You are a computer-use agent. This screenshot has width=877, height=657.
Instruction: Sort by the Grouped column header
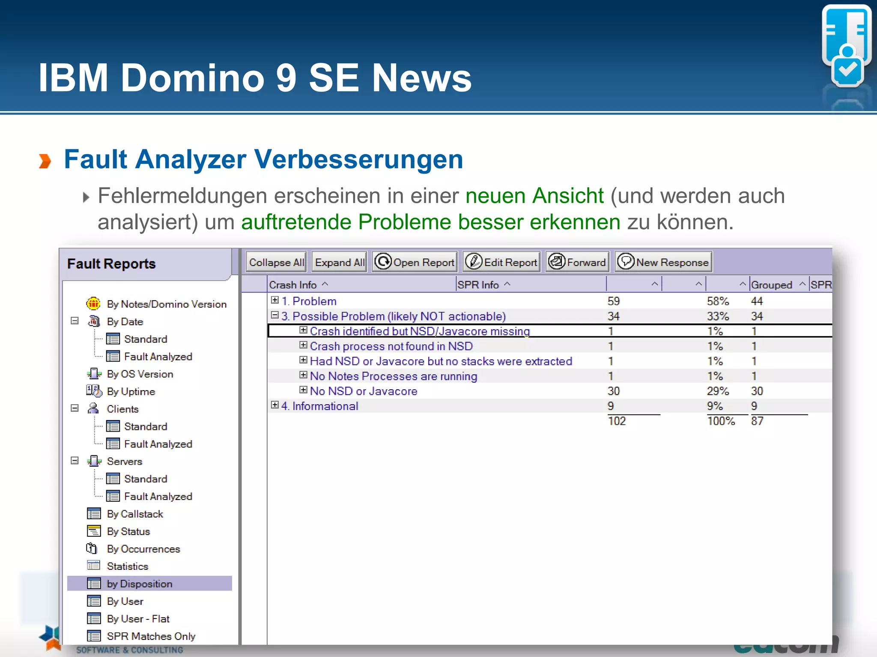click(779, 284)
